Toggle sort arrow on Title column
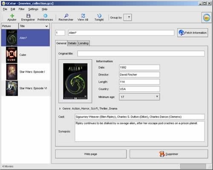 coord(46,26)
